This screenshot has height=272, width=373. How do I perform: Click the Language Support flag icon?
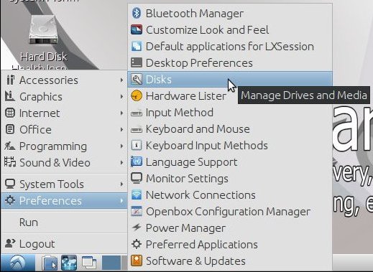pyautogui.click(x=137, y=162)
